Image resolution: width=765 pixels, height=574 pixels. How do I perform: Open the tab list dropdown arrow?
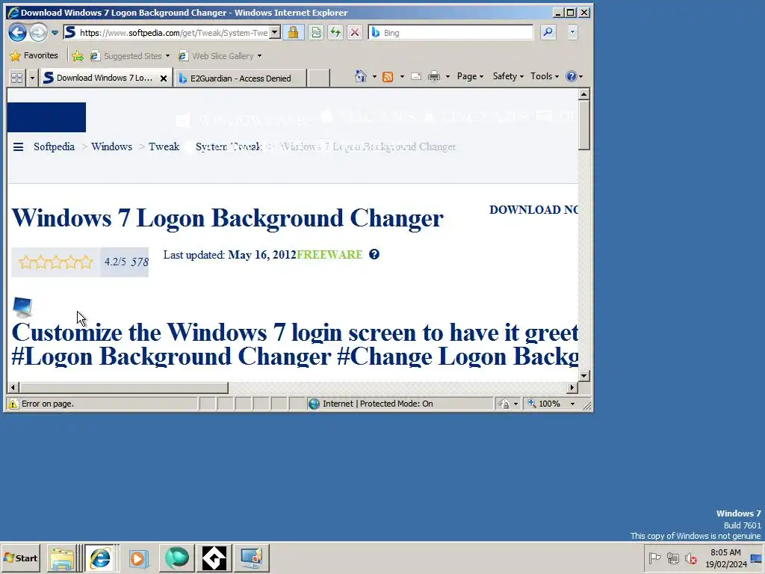coord(32,78)
